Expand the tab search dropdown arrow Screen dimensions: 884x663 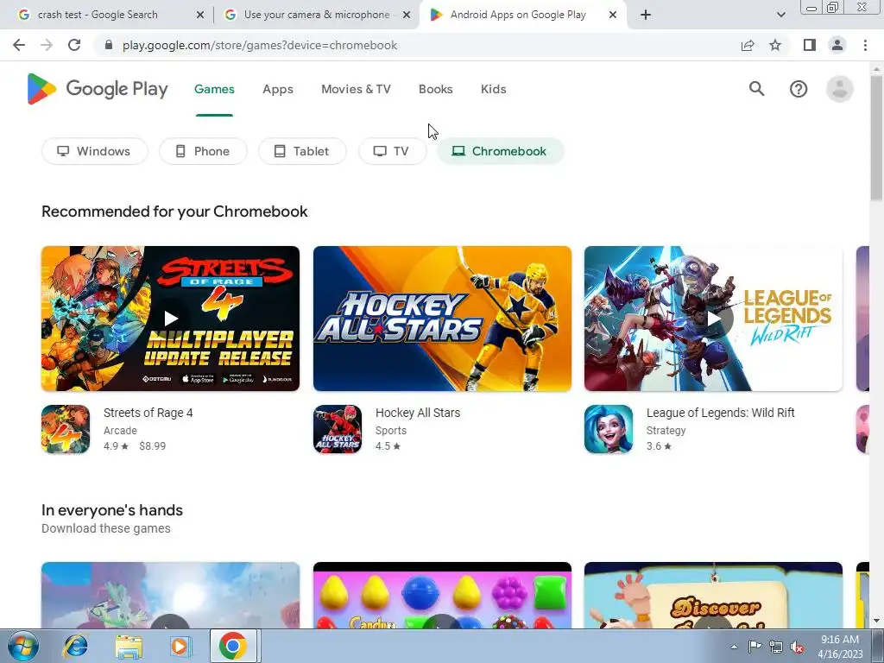(780, 15)
